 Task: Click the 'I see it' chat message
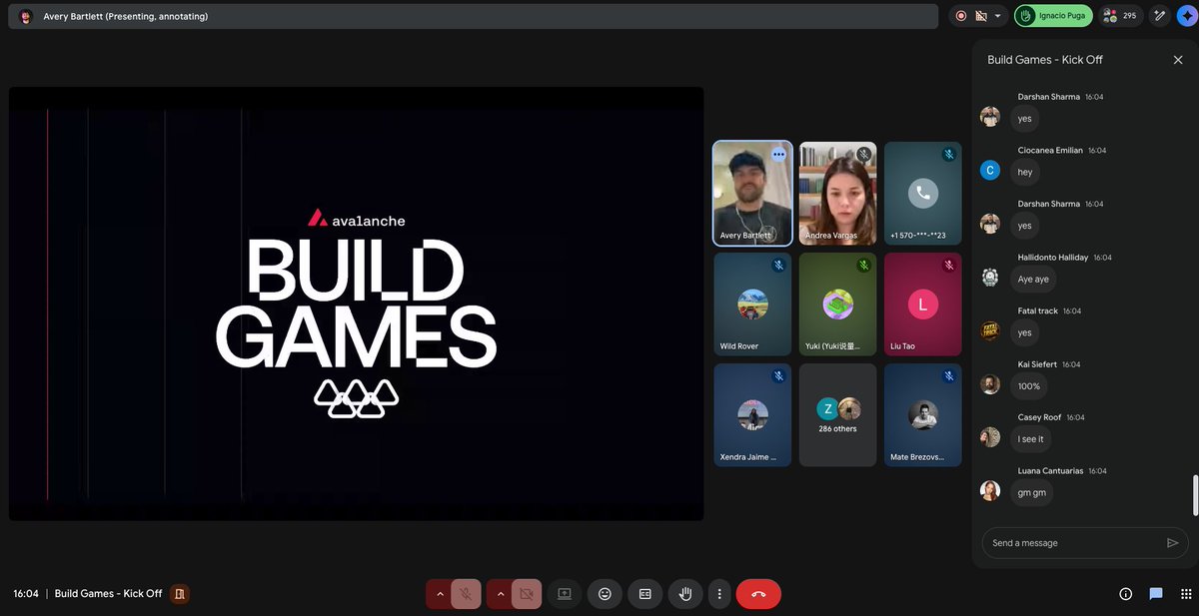(1030, 439)
